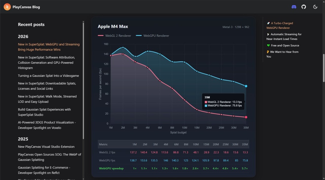
Task: Click the 'Metric' table header cell
Action: click(103, 144)
